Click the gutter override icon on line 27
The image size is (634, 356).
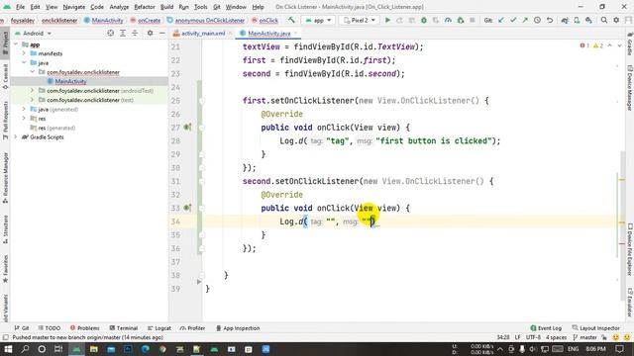(187, 128)
